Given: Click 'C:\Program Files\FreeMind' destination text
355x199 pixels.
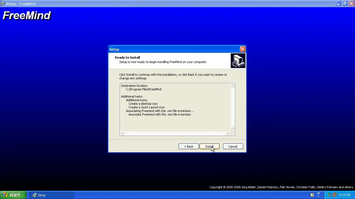Looking at the screenshot, I should (x=144, y=89).
